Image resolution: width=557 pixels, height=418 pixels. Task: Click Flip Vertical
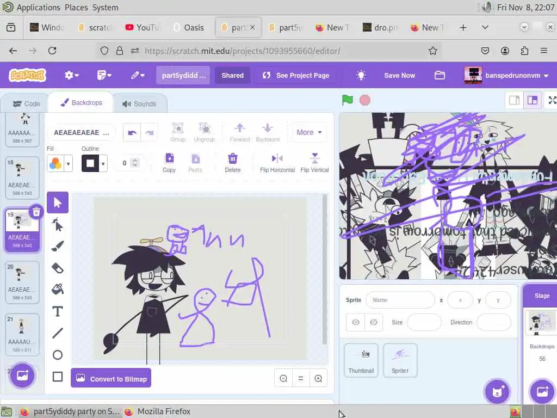pyautogui.click(x=315, y=163)
